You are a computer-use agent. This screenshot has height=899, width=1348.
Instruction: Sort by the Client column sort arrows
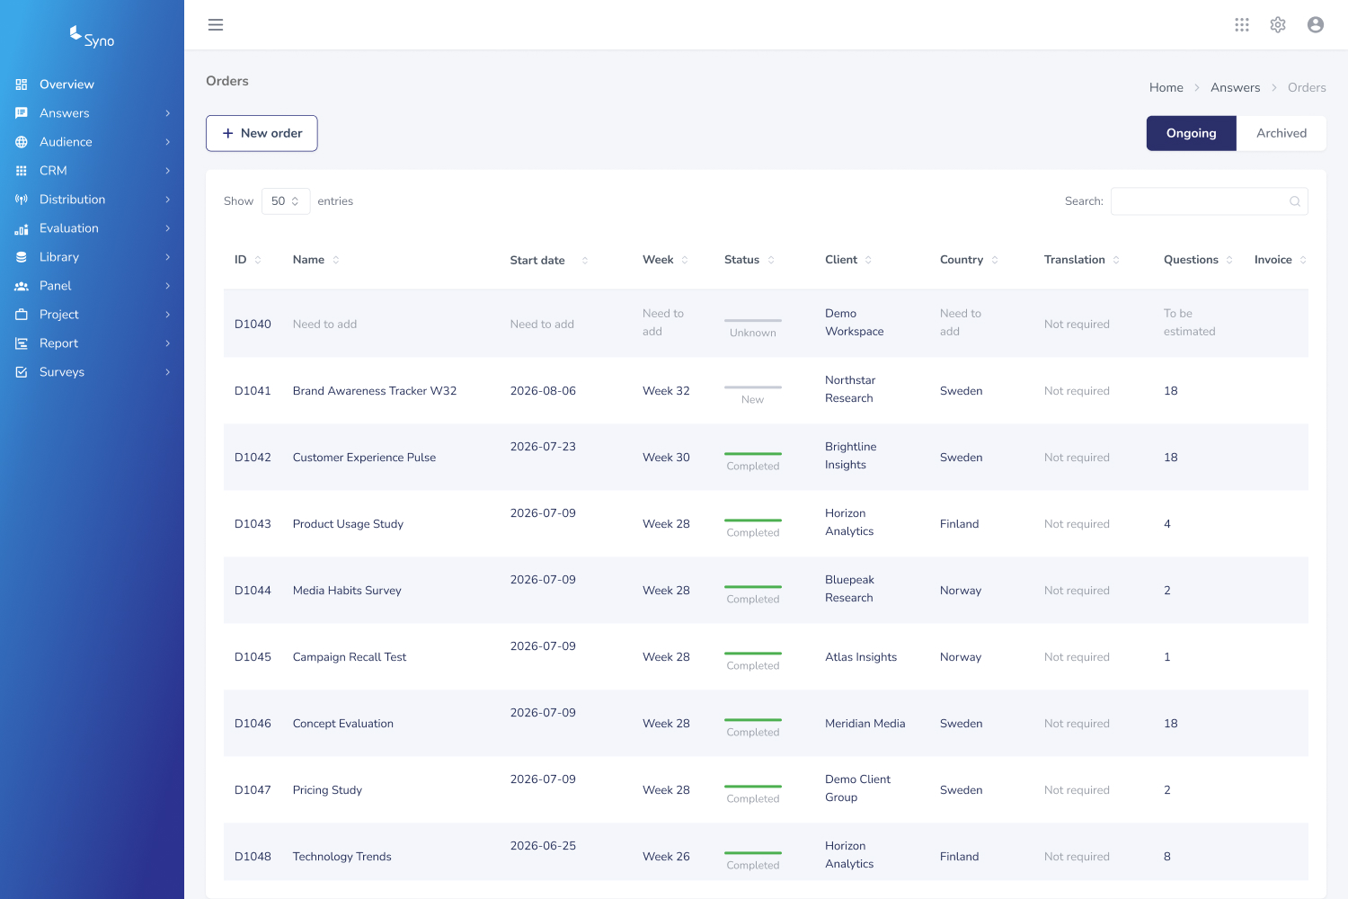pyautogui.click(x=868, y=260)
